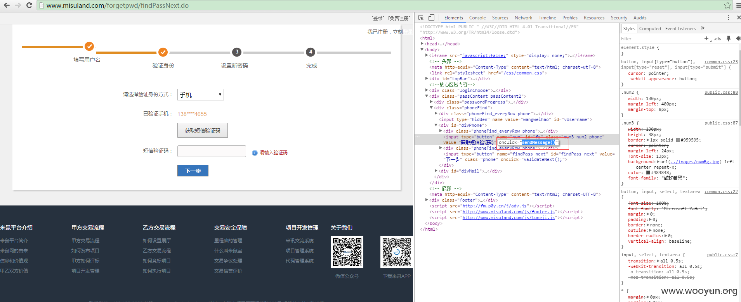Open the .cls class editor in Styles
The image size is (741, 302).
[x=717, y=39]
